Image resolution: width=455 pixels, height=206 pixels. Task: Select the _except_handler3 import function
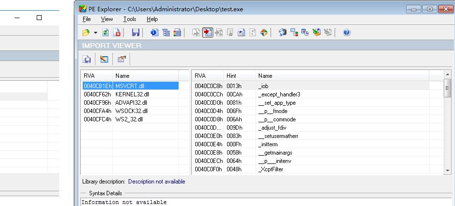pyautogui.click(x=279, y=94)
